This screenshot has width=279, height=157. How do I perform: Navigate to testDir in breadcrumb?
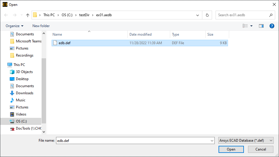pyautogui.click(x=84, y=15)
